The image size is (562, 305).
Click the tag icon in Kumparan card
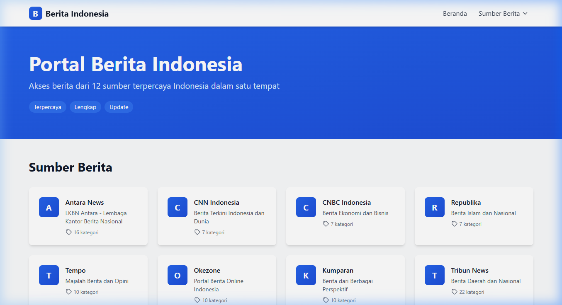click(x=326, y=300)
